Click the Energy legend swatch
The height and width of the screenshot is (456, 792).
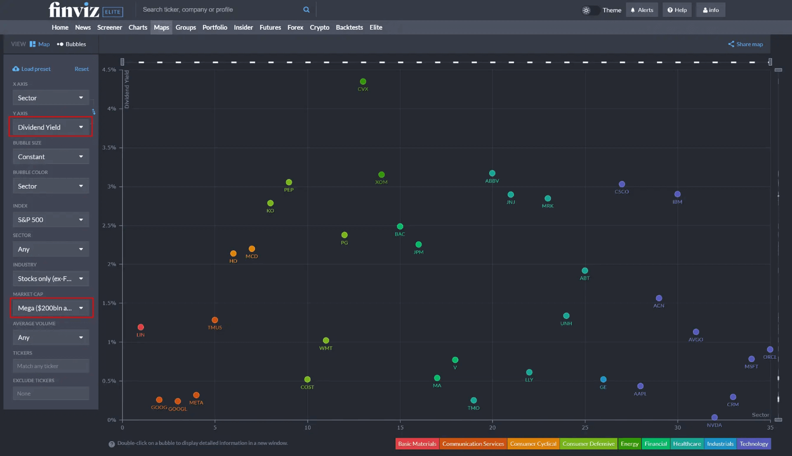(x=629, y=444)
